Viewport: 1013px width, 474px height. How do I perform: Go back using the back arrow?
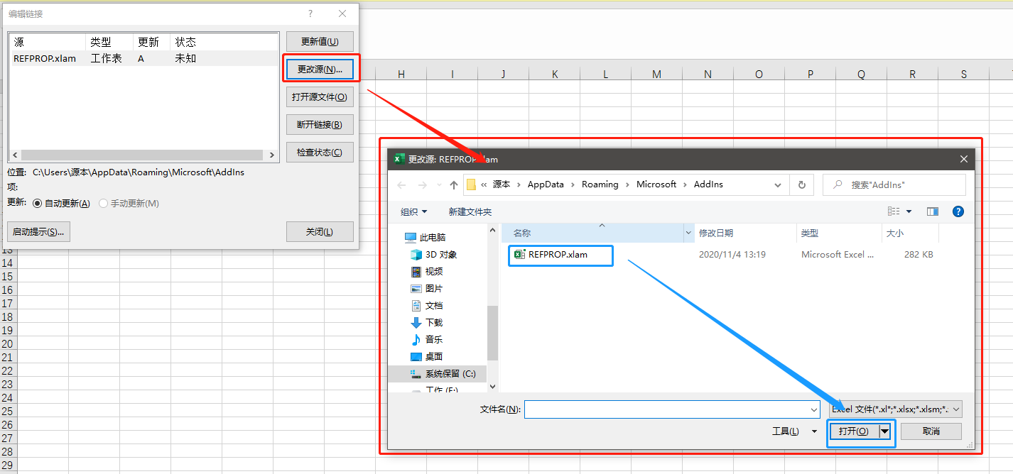coord(402,184)
